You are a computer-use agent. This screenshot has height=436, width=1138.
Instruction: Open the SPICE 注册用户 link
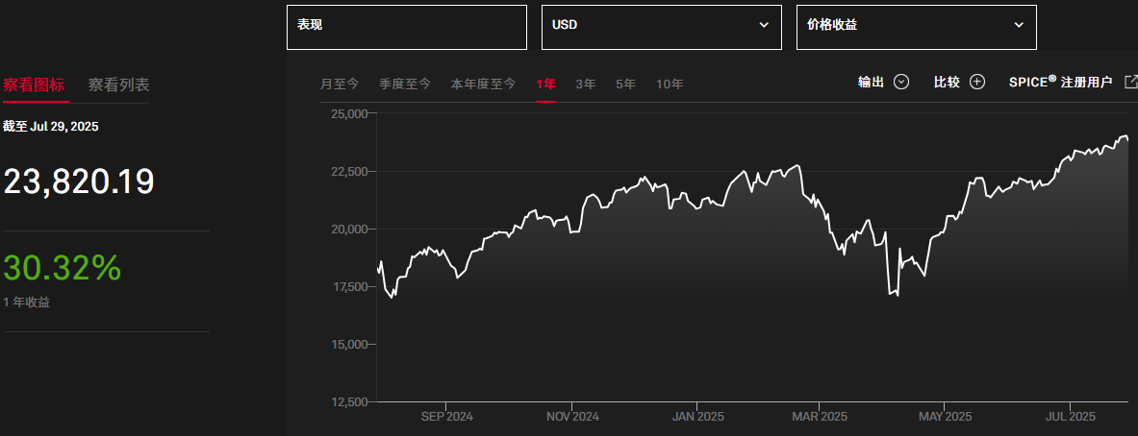[1060, 82]
